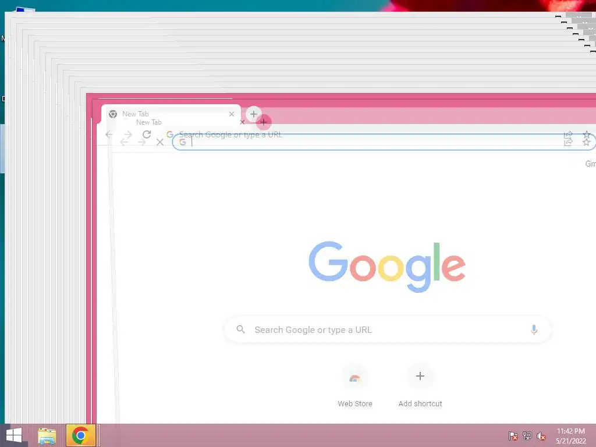Click the Chrome taskbar icon
This screenshot has width=596, height=447.
tap(80, 435)
